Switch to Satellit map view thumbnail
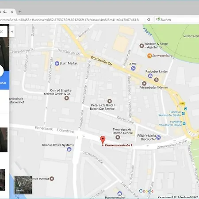Image resolution: width=199 pixels, height=199 pixels. click(x=23, y=185)
